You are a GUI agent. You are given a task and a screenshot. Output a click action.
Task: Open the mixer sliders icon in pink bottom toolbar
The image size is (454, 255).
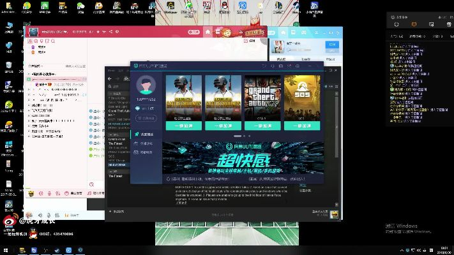[x=57, y=193]
